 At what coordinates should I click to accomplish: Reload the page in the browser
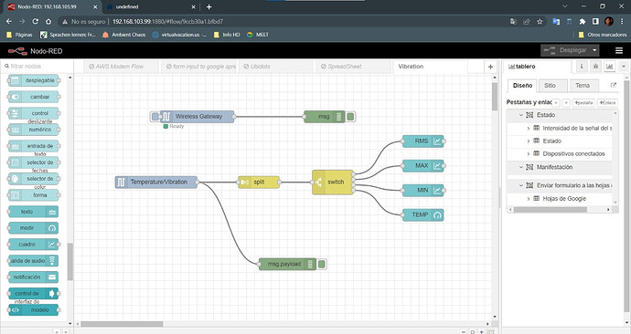(x=36, y=21)
